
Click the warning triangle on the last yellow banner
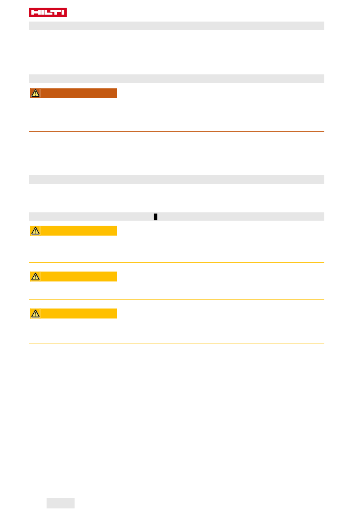[35, 314]
